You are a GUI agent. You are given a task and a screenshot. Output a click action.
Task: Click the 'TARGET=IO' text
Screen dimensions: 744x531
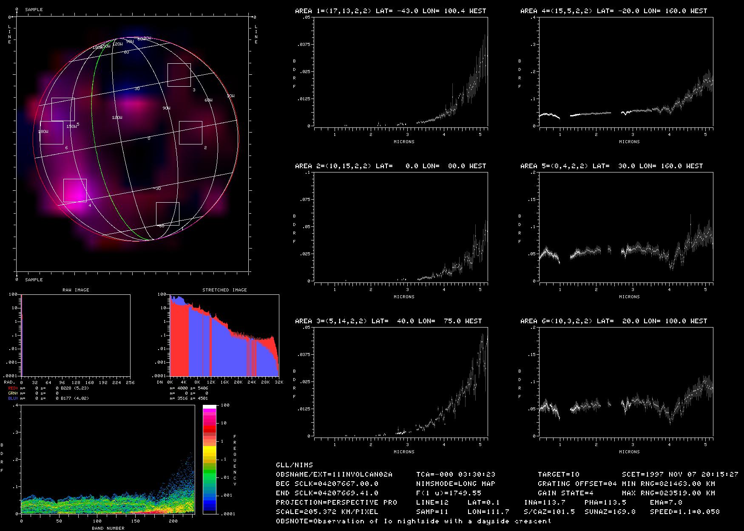point(559,475)
